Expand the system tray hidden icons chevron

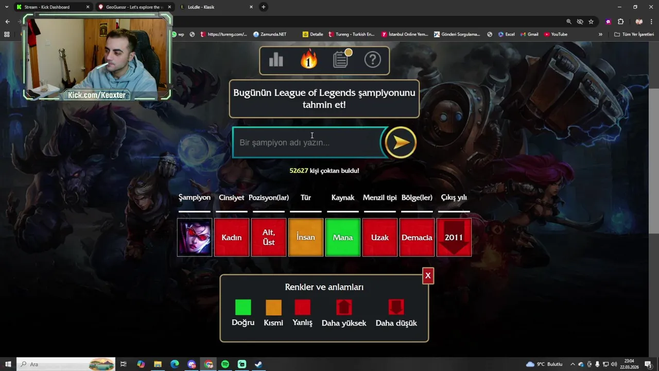point(573,364)
